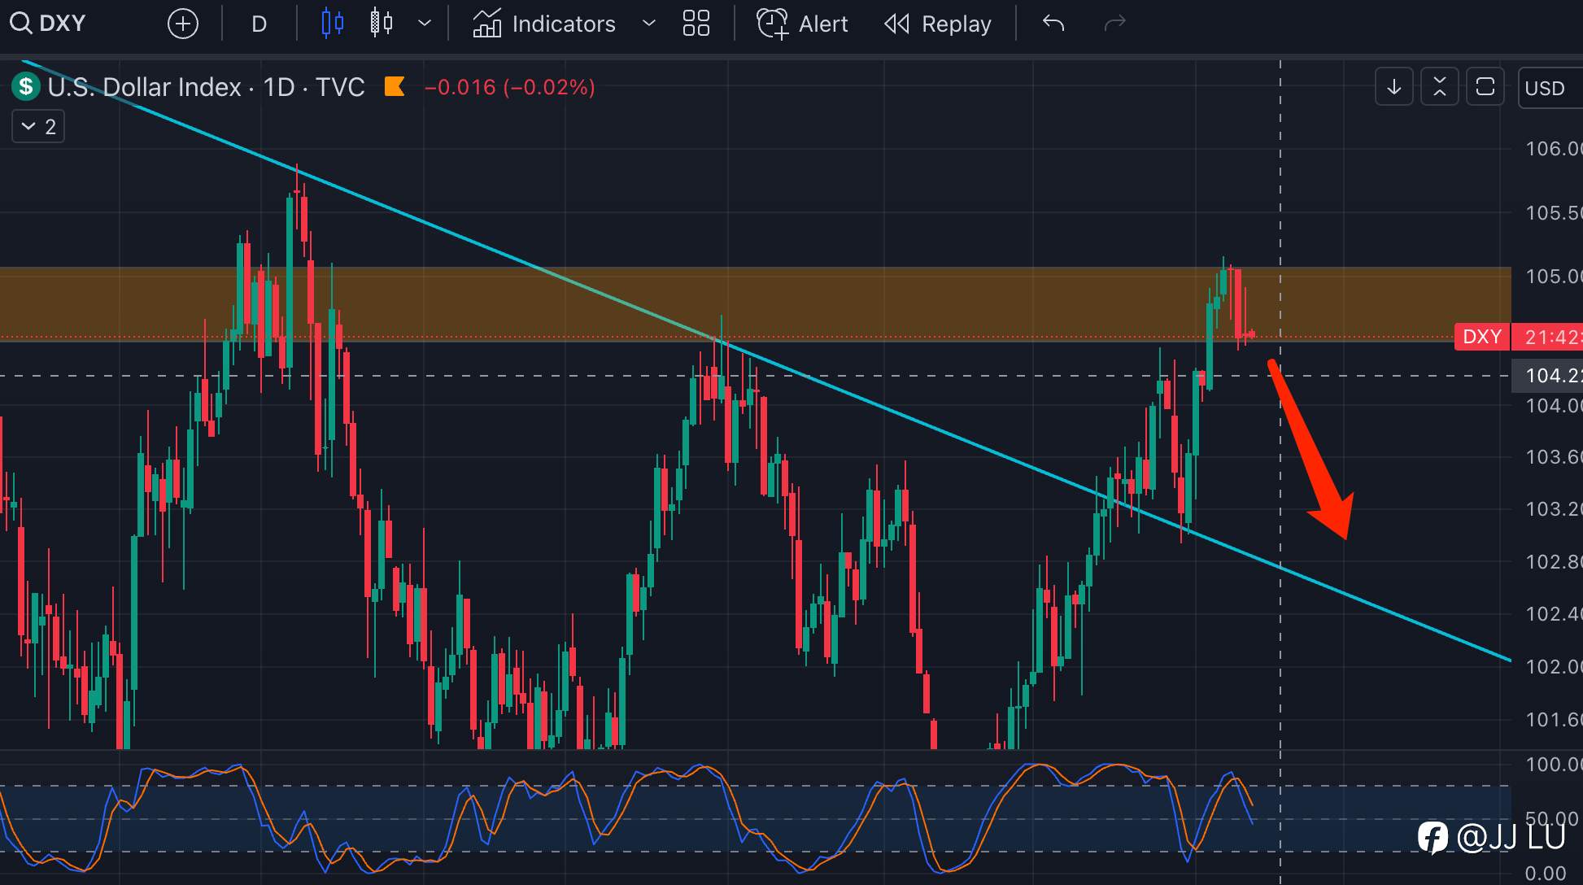Toggle the fullscreen frame button
The image size is (1583, 885).
pyautogui.click(x=1485, y=86)
